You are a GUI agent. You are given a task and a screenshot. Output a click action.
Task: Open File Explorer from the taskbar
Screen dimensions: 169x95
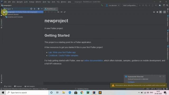[x=64, y=93]
